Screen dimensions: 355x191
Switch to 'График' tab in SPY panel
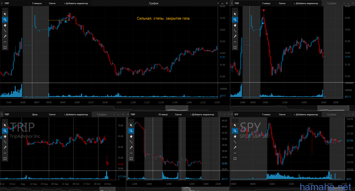[332, 115]
